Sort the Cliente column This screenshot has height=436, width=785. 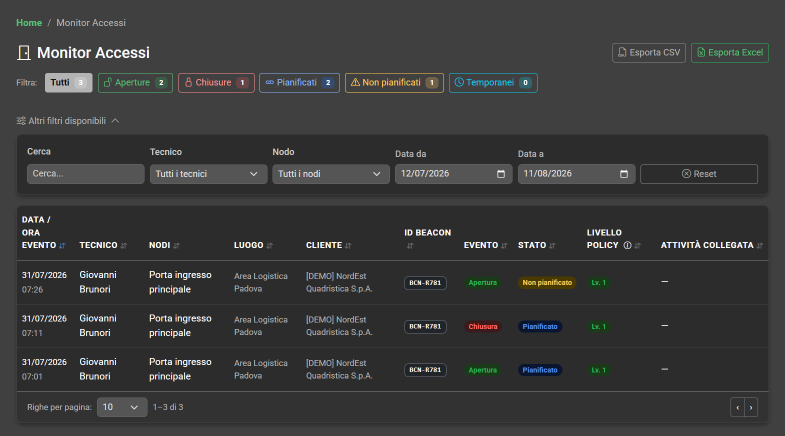point(348,245)
